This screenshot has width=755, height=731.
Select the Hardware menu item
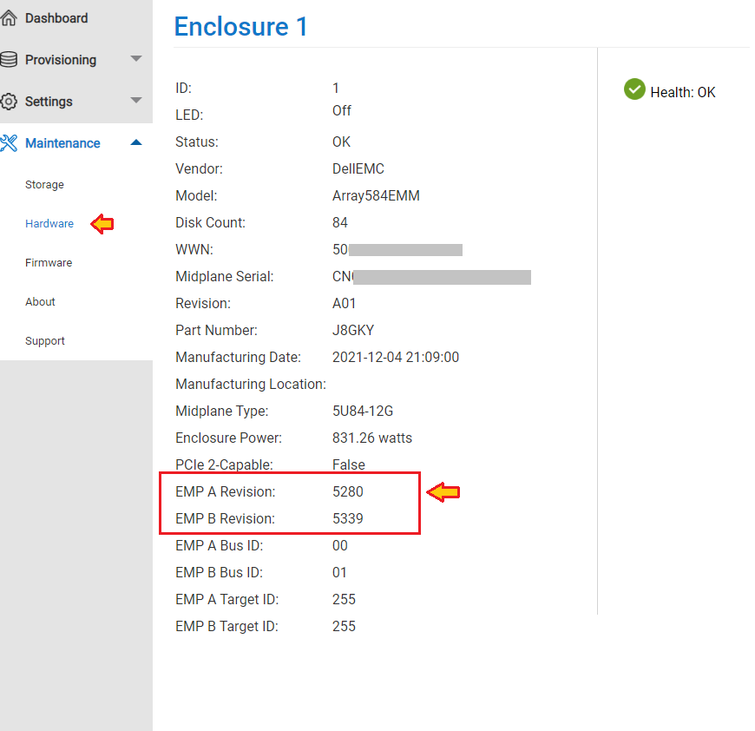[x=49, y=223]
